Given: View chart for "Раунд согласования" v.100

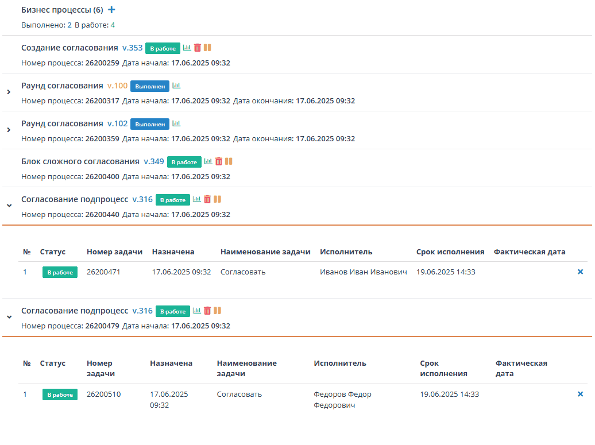Looking at the screenshot, I should [x=177, y=86].
